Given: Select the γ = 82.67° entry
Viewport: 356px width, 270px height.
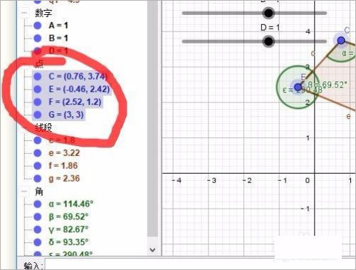Looking at the screenshot, I should [68, 229].
